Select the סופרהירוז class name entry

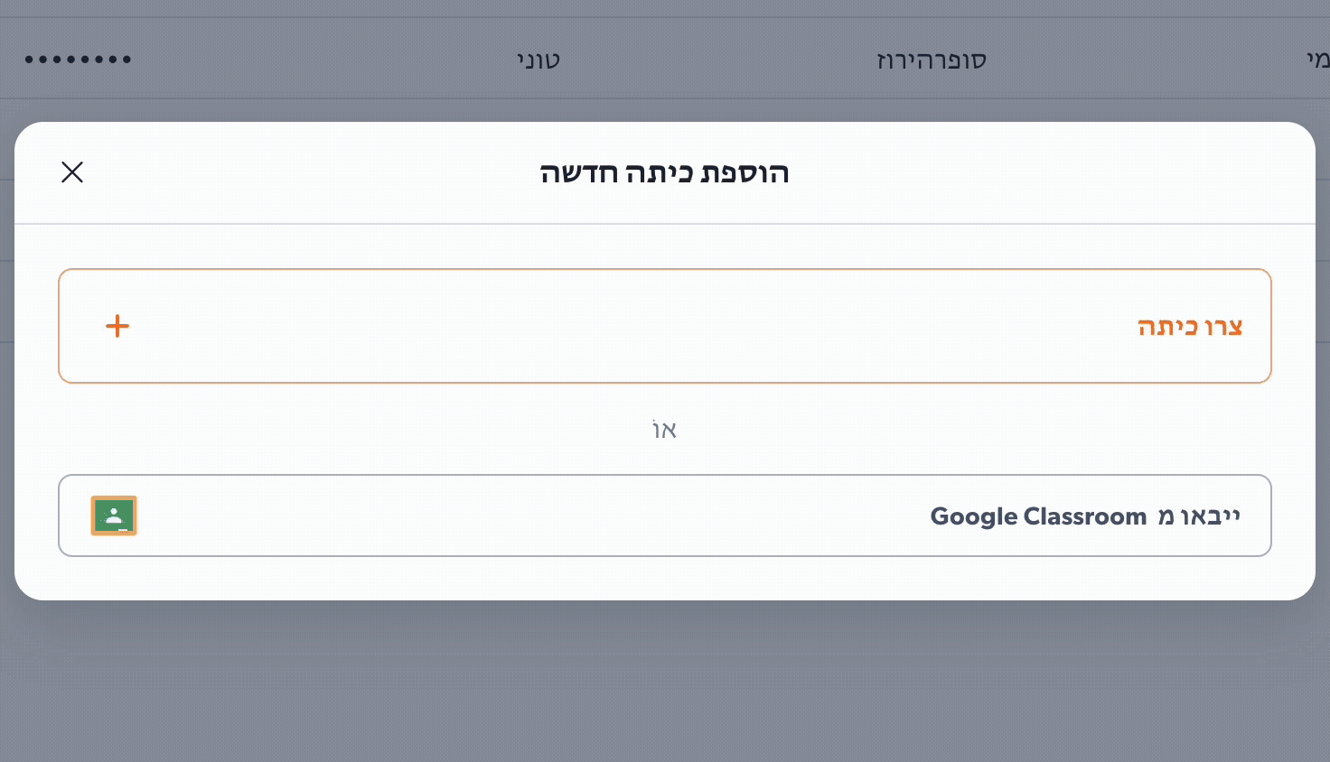pyautogui.click(x=931, y=60)
